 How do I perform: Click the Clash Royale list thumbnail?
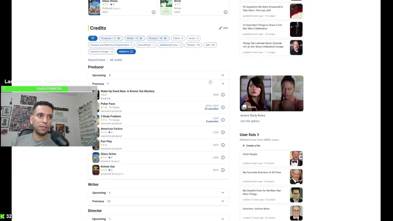296,158
